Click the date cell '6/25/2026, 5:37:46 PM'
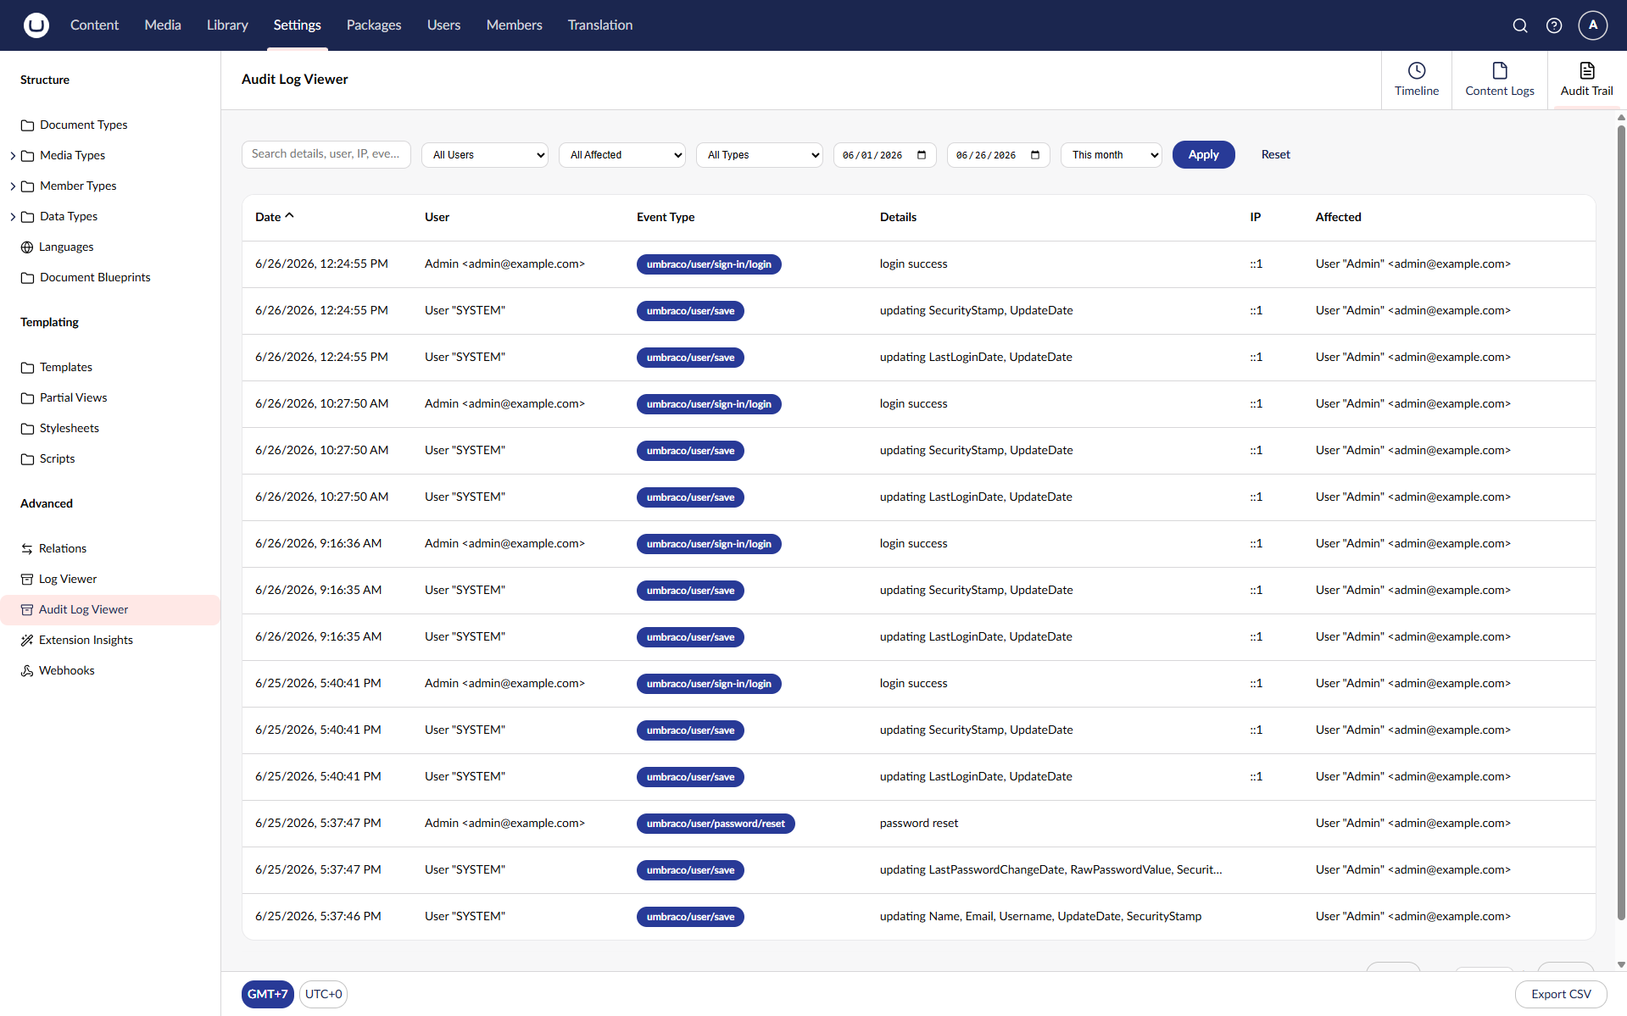 (x=318, y=917)
